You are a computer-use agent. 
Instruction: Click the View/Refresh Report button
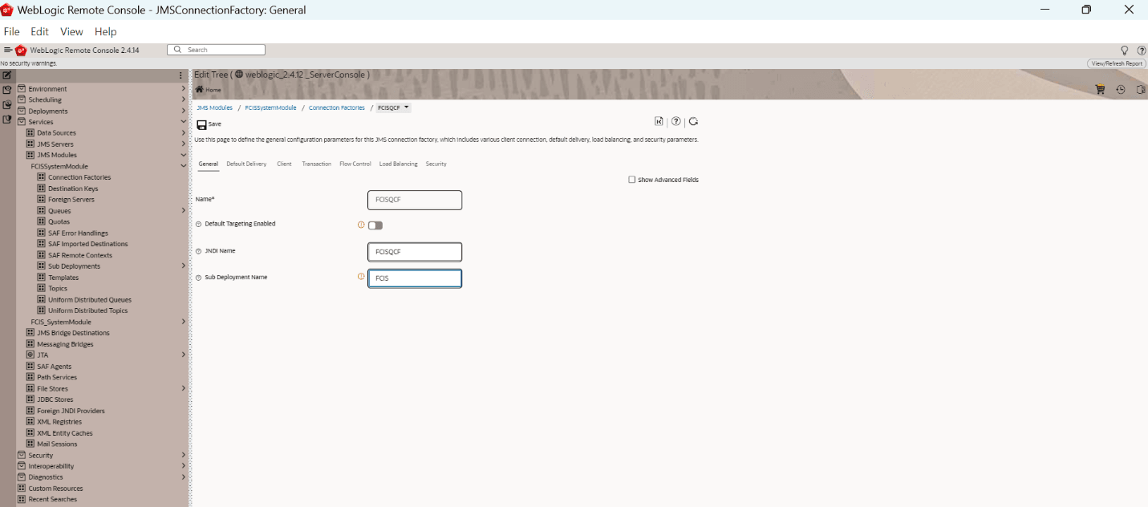(1117, 63)
